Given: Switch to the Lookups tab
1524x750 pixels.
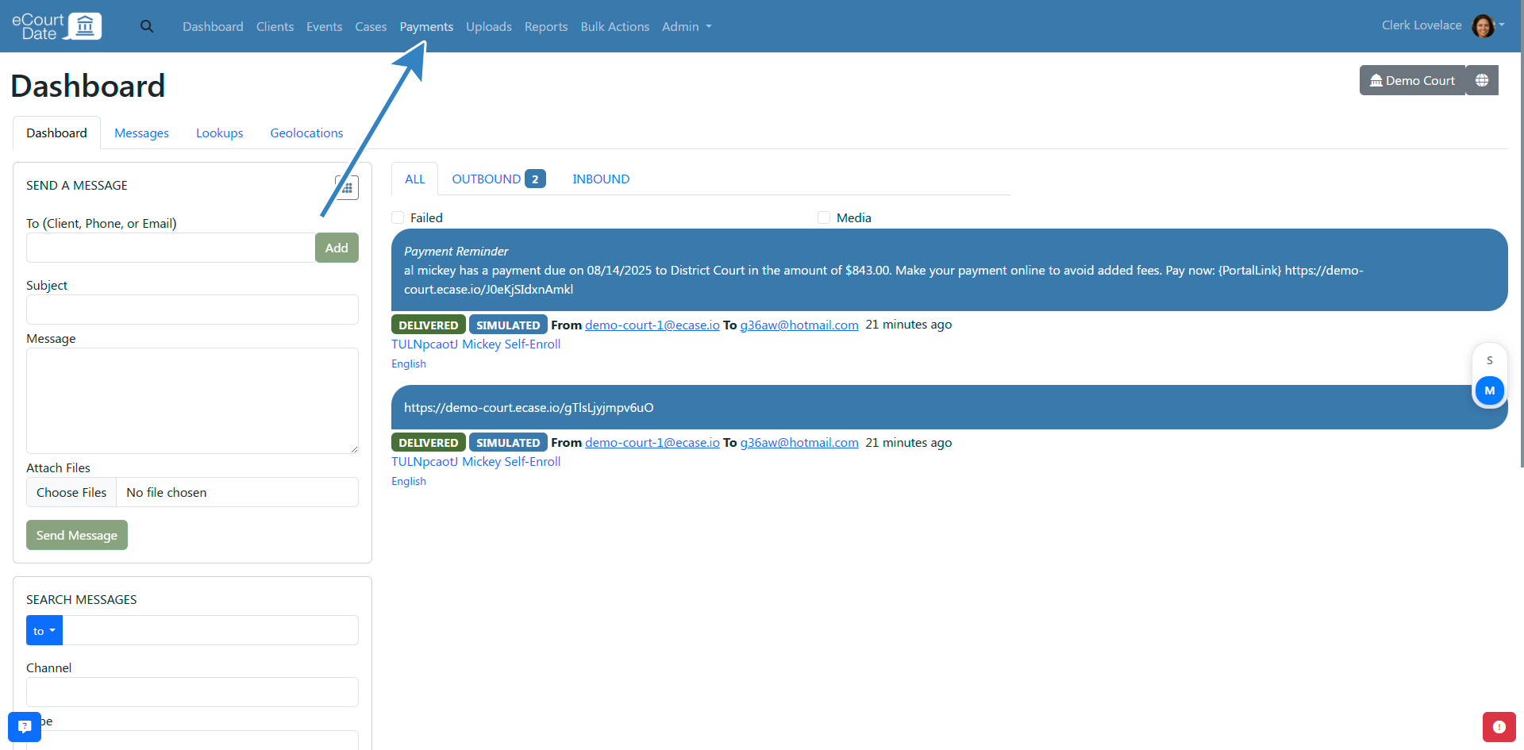Looking at the screenshot, I should (x=220, y=133).
